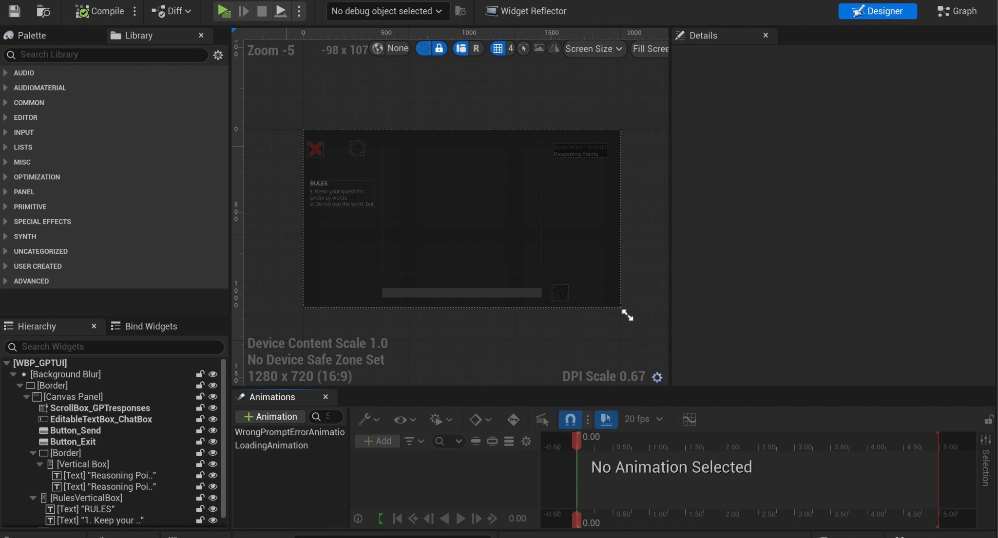Click the + Animation button
This screenshot has height=538, width=998.
point(270,417)
